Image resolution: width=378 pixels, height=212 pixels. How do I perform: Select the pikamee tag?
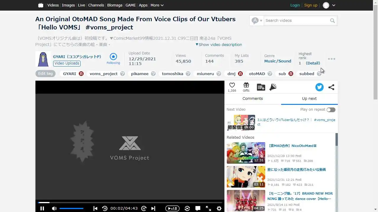tap(140, 74)
